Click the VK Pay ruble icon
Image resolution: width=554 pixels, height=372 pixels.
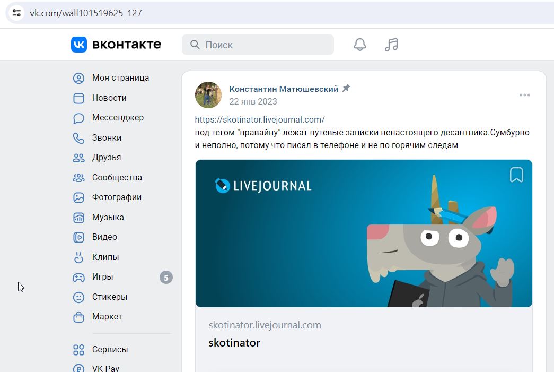(x=78, y=368)
